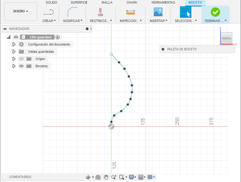Screen dimensions: 241x182
Task: Select the sketch origin point on canvas
Action: [x=111, y=127]
